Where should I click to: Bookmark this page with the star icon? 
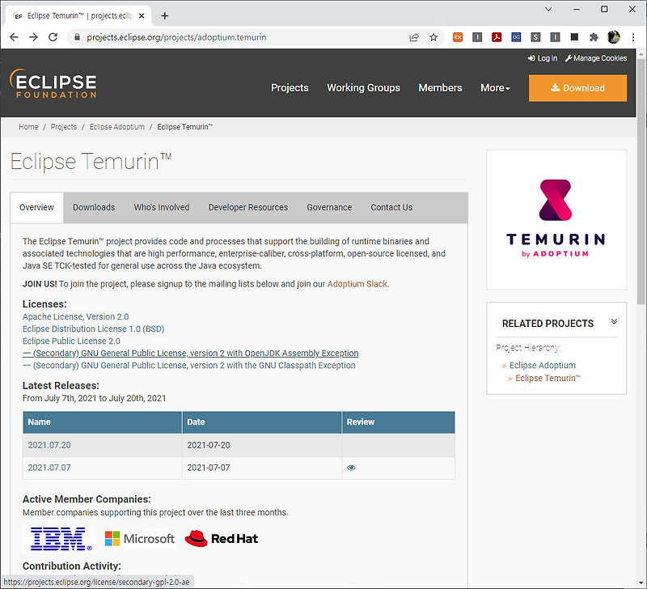click(433, 37)
